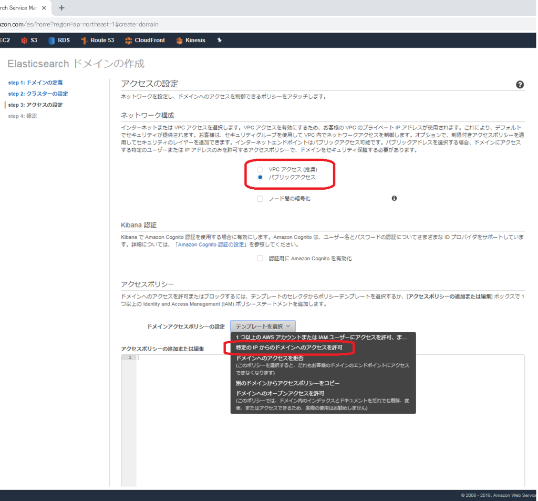The image size is (538, 501).
Task: Open help via the question mark icon
Action: coord(520,85)
